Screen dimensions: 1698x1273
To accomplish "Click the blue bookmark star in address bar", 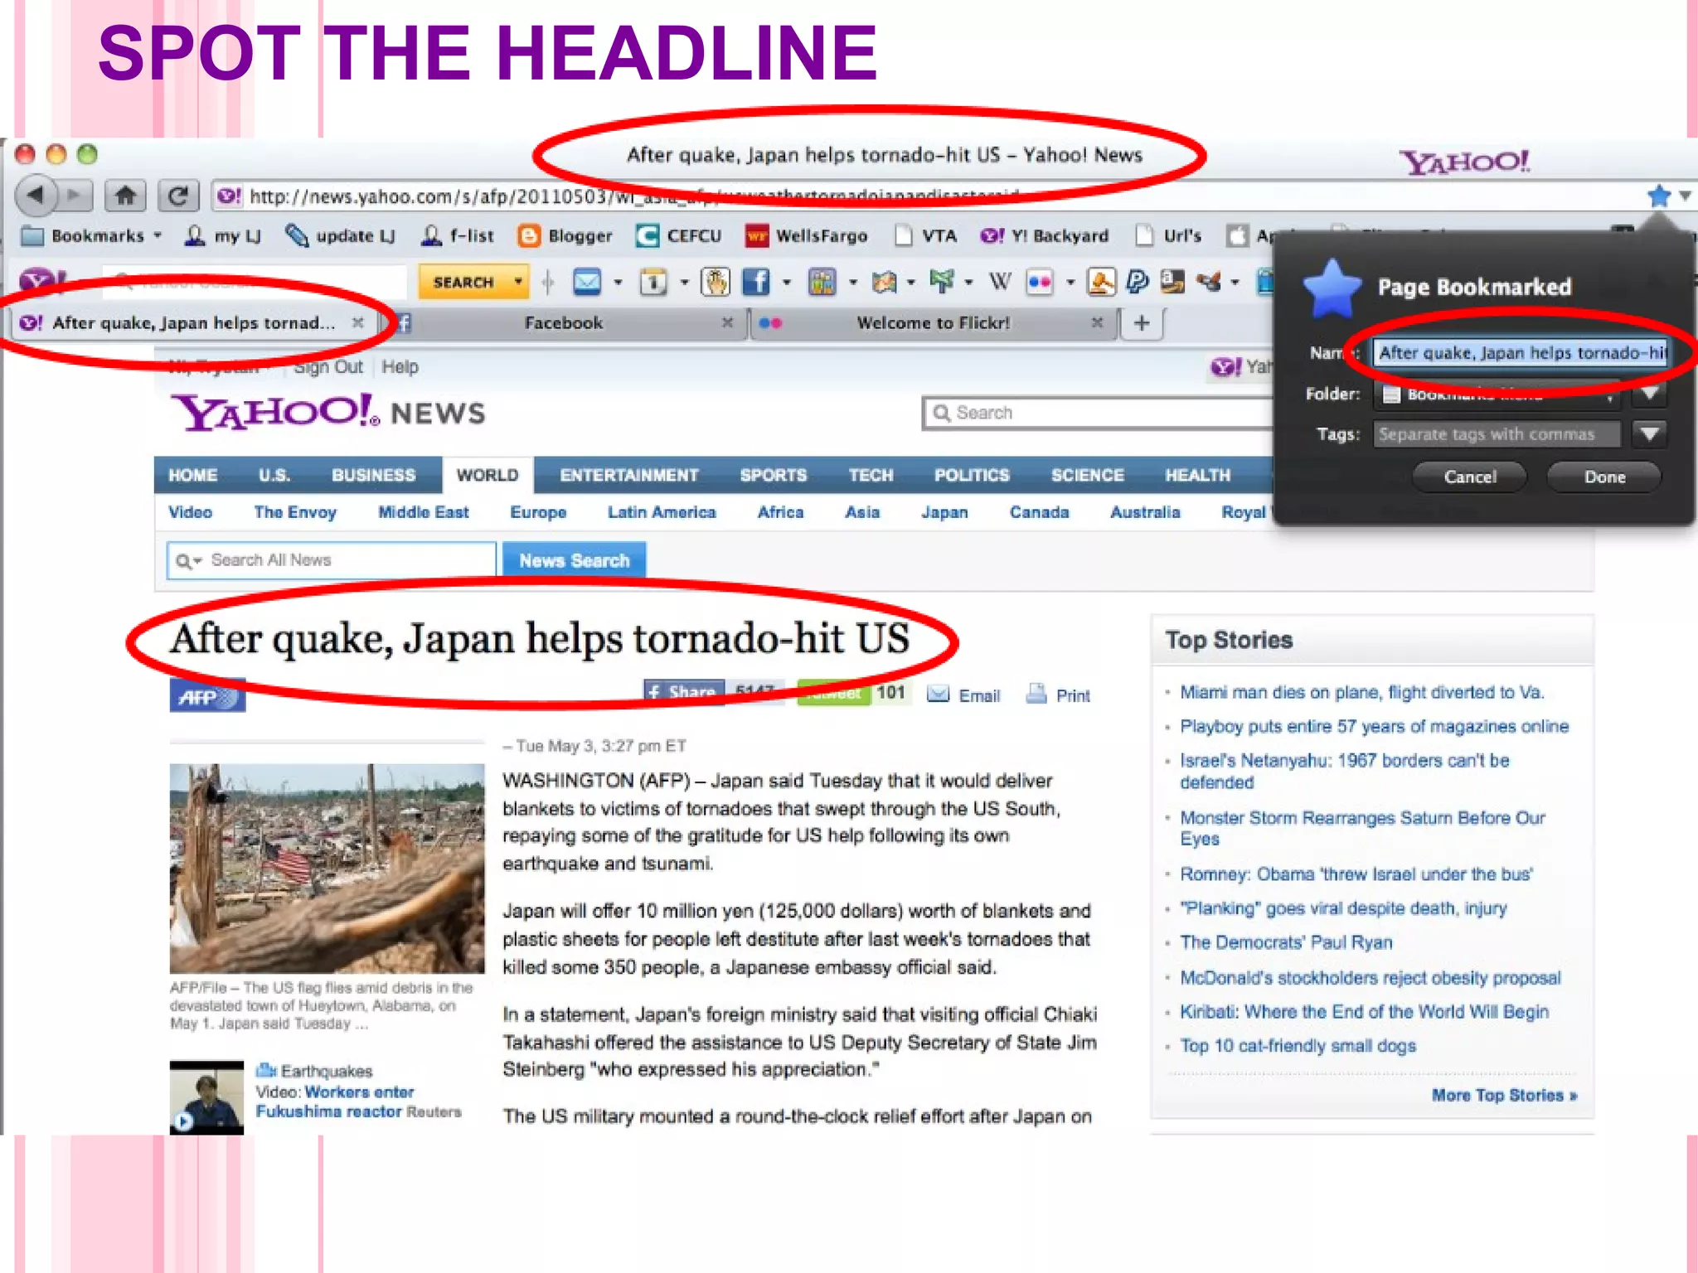I will [x=1658, y=196].
